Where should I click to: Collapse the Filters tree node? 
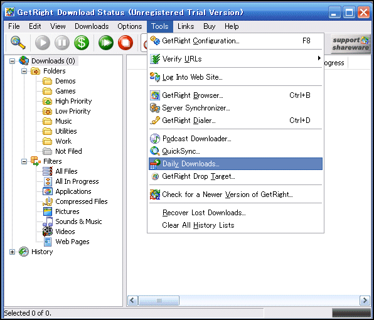(x=24, y=161)
